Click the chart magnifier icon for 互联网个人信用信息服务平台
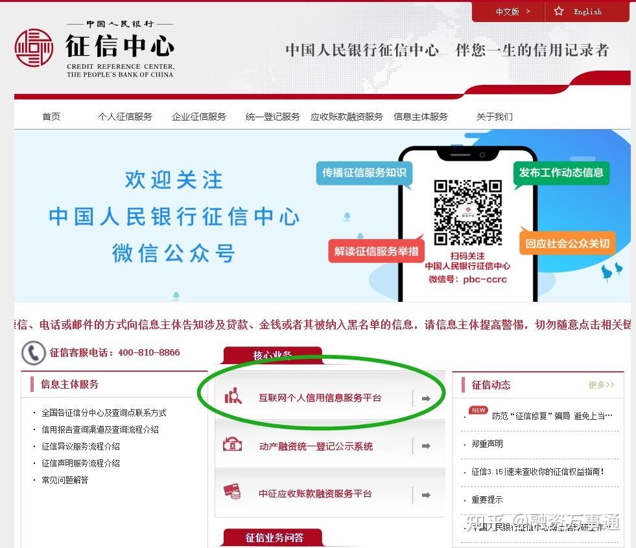This screenshot has width=636, height=548. tap(233, 396)
